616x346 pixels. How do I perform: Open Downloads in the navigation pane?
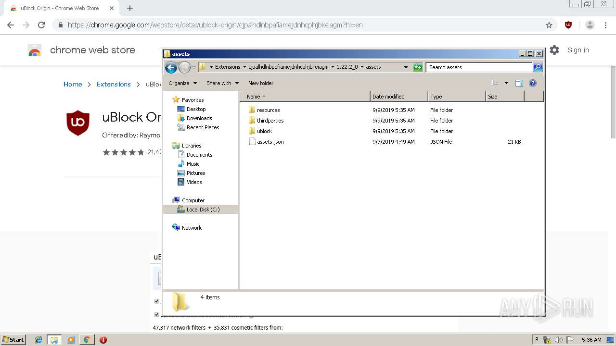199,118
